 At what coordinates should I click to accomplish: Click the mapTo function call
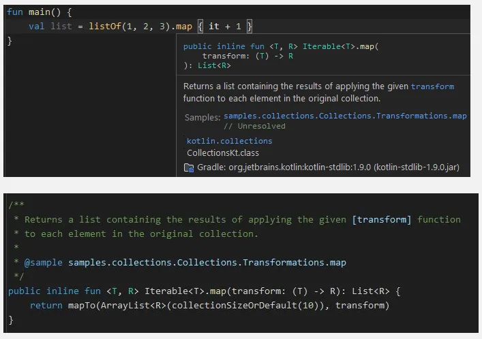pyautogui.click(x=81, y=306)
